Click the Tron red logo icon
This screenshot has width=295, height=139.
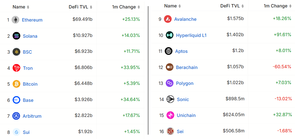coord(16,68)
